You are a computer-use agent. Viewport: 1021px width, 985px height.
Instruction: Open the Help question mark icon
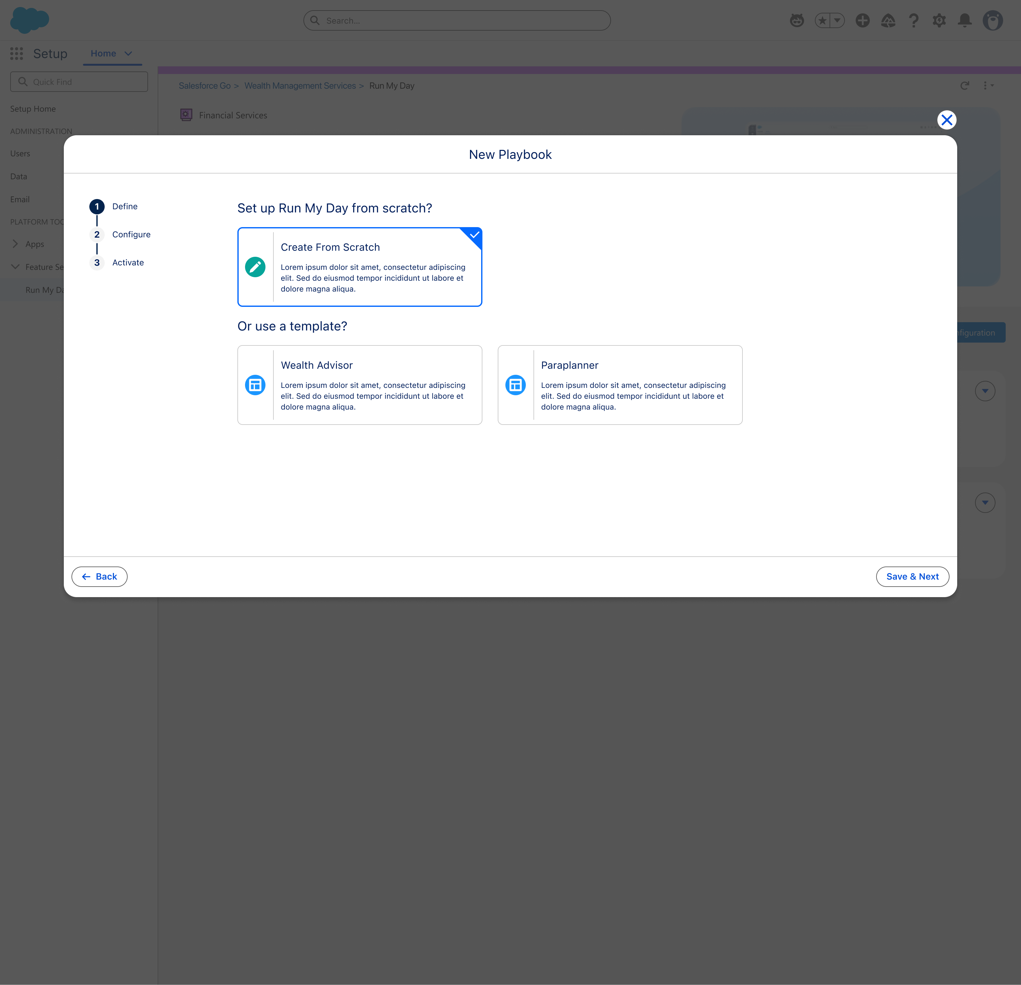(914, 21)
